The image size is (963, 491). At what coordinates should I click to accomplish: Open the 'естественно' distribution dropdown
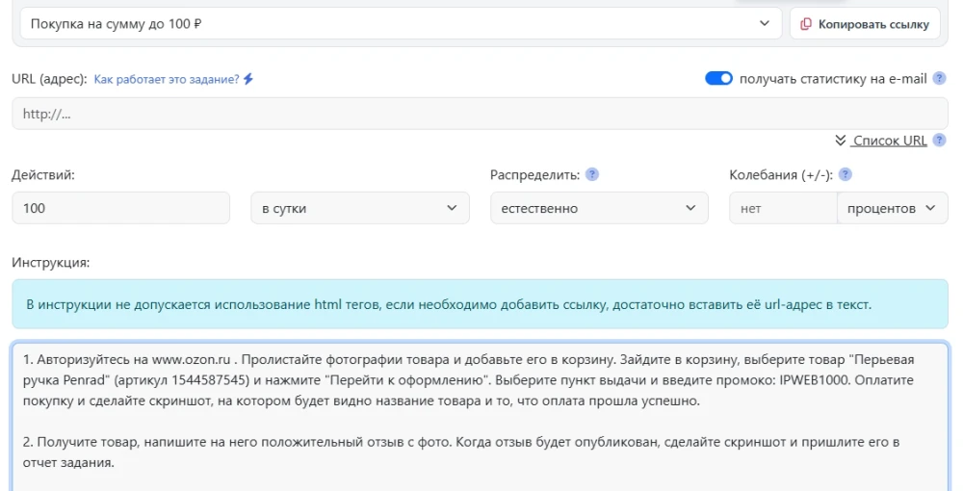[x=599, y=208]
